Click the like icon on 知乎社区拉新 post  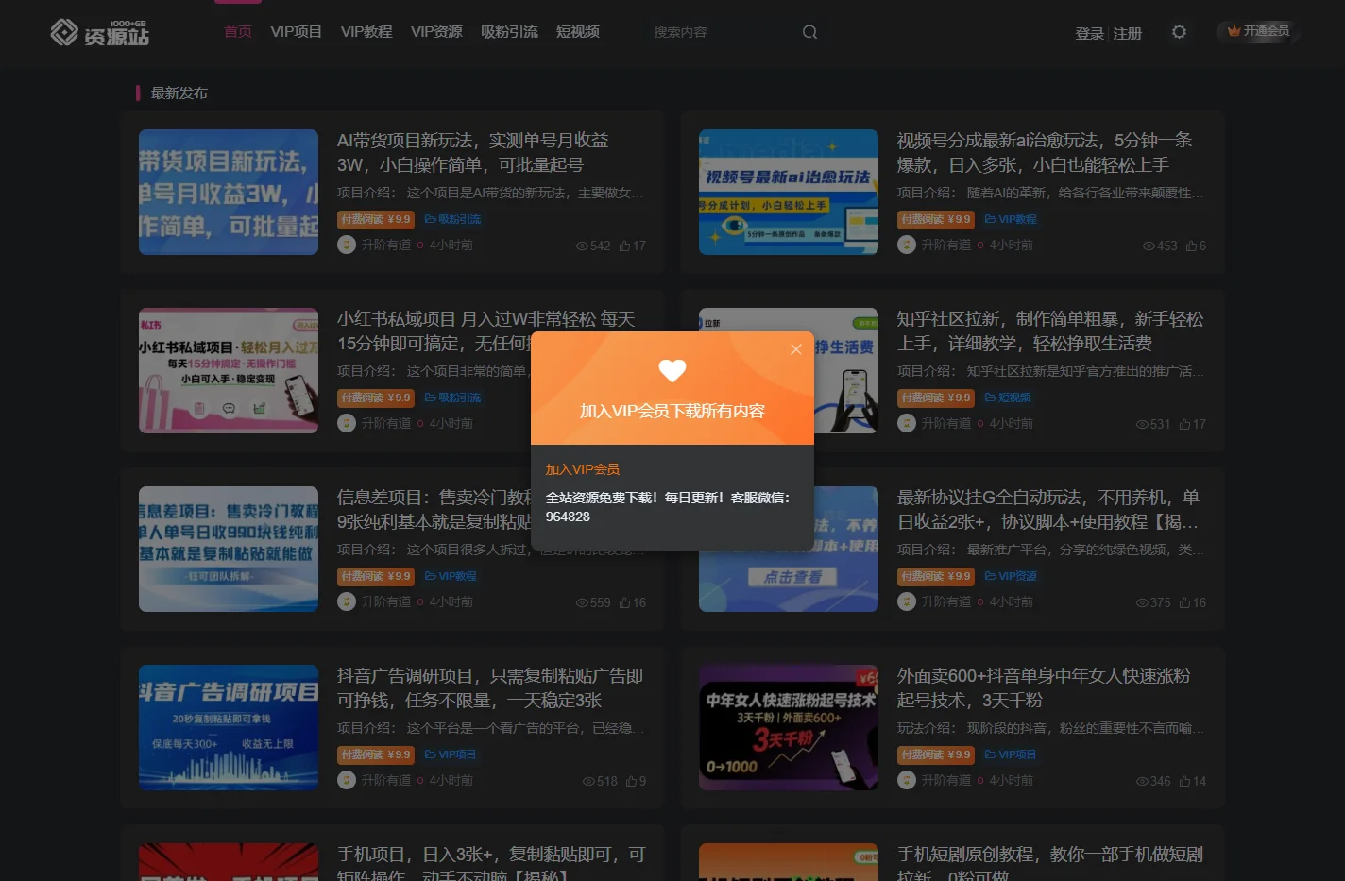point(1184,424)
